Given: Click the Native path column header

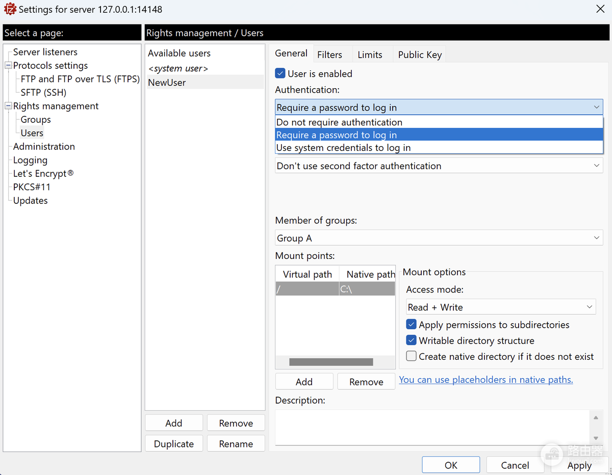Looking at the screenshot, I should [x=367, y=274].
